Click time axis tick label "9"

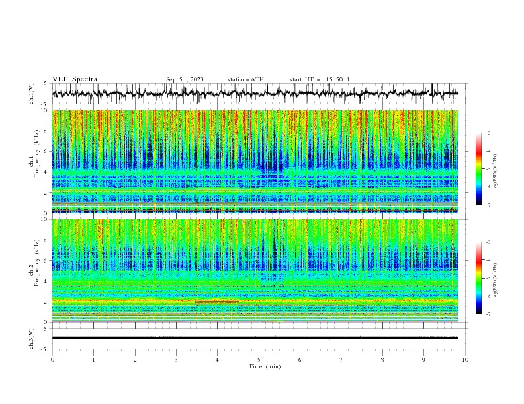coord(423,360)
